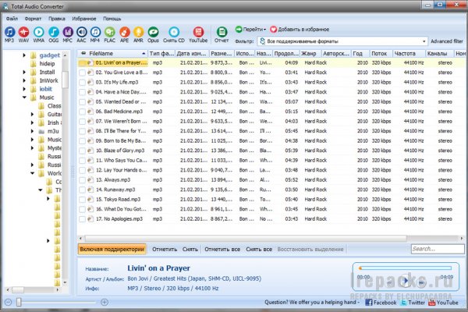Click zoom out minus icon at bottom left
Screen dimensions: 468x312
(8, 302)
